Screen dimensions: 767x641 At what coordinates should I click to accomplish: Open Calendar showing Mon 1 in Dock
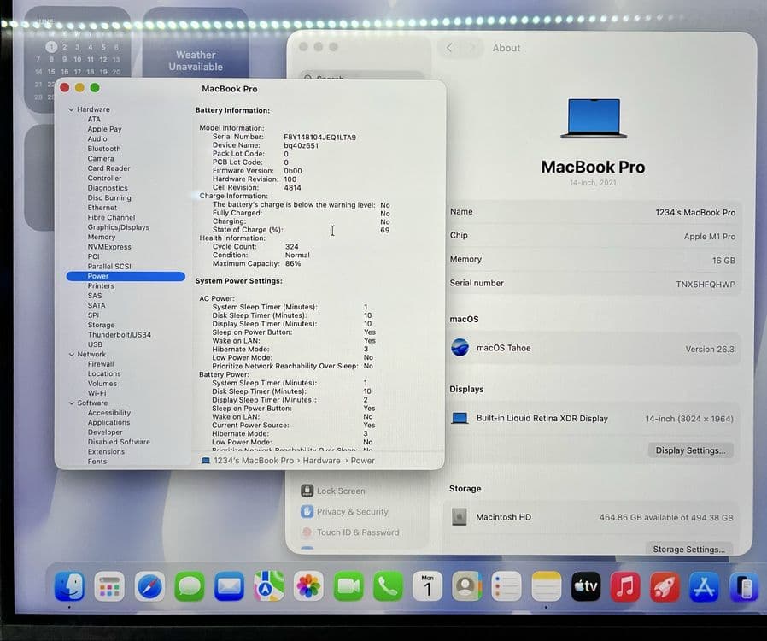coord(428,585)
